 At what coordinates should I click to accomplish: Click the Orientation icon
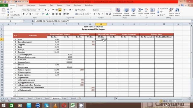[x=64, y=10]
